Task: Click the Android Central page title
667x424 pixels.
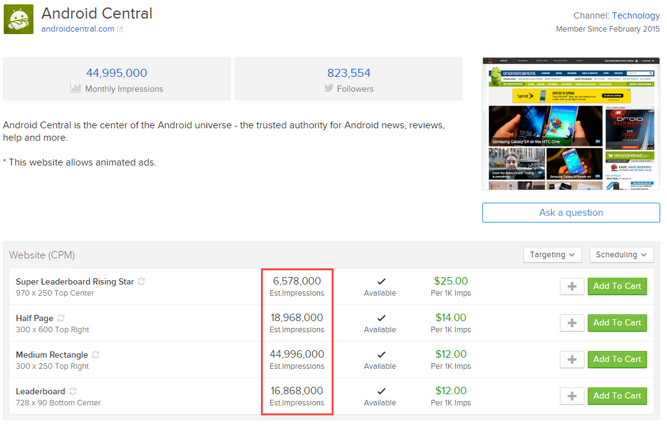Action: click(x=97, y=13)
